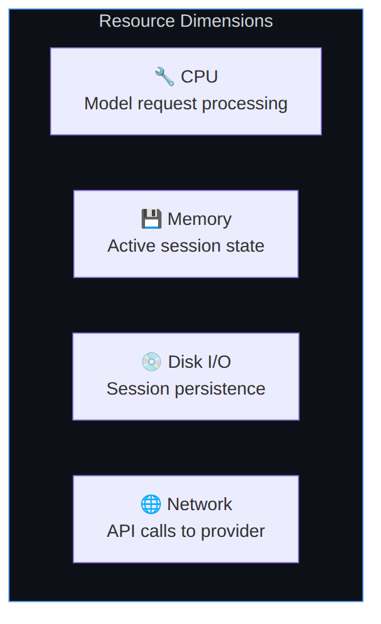Click the Resource Dimensions title

click(x=186, y=21)
